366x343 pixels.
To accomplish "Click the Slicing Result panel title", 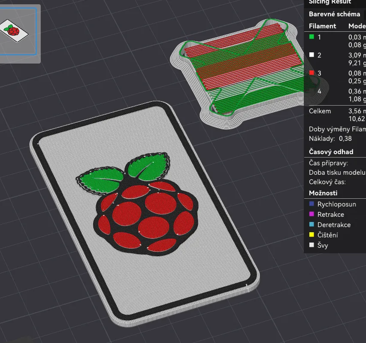I will point(330,2).
